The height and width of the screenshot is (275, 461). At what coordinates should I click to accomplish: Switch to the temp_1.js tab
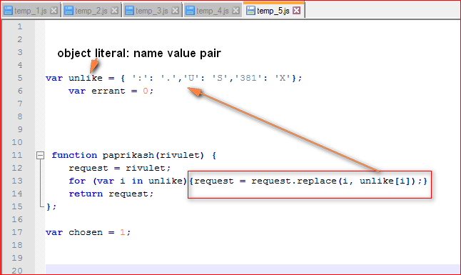click(30, 11)
